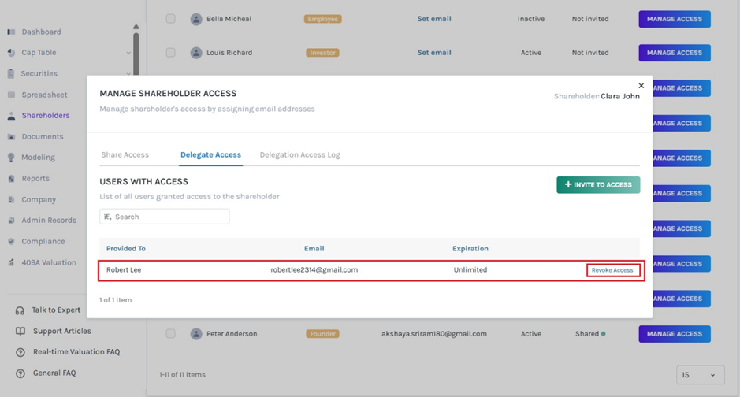This screenshot has width=740, height=397.
Task: Open Shareholders in the sidebar menu
Action: click(45, 116)
